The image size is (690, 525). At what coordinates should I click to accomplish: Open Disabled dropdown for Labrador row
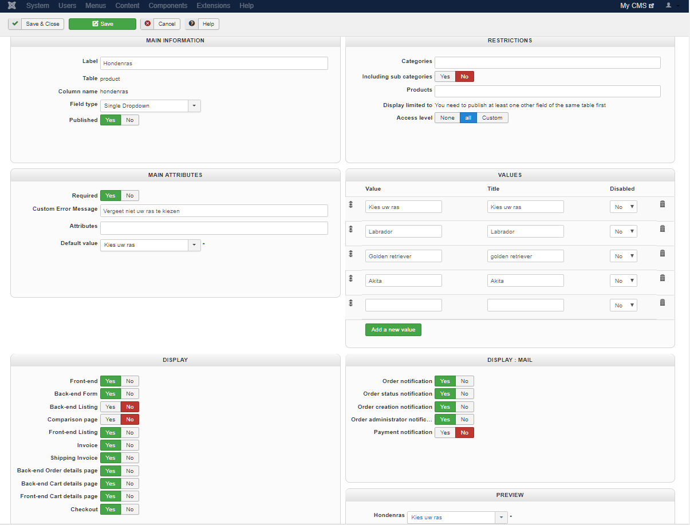point(623,232)
